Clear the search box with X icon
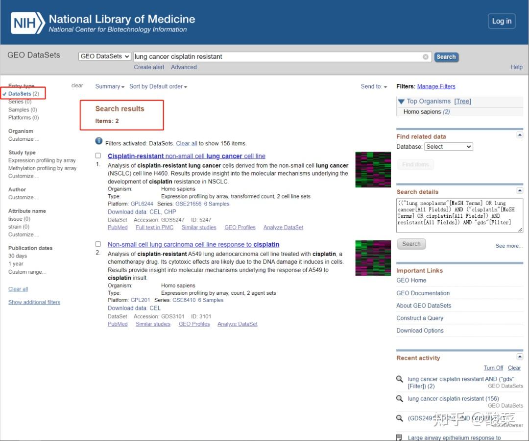 click(x=426, y=57)
